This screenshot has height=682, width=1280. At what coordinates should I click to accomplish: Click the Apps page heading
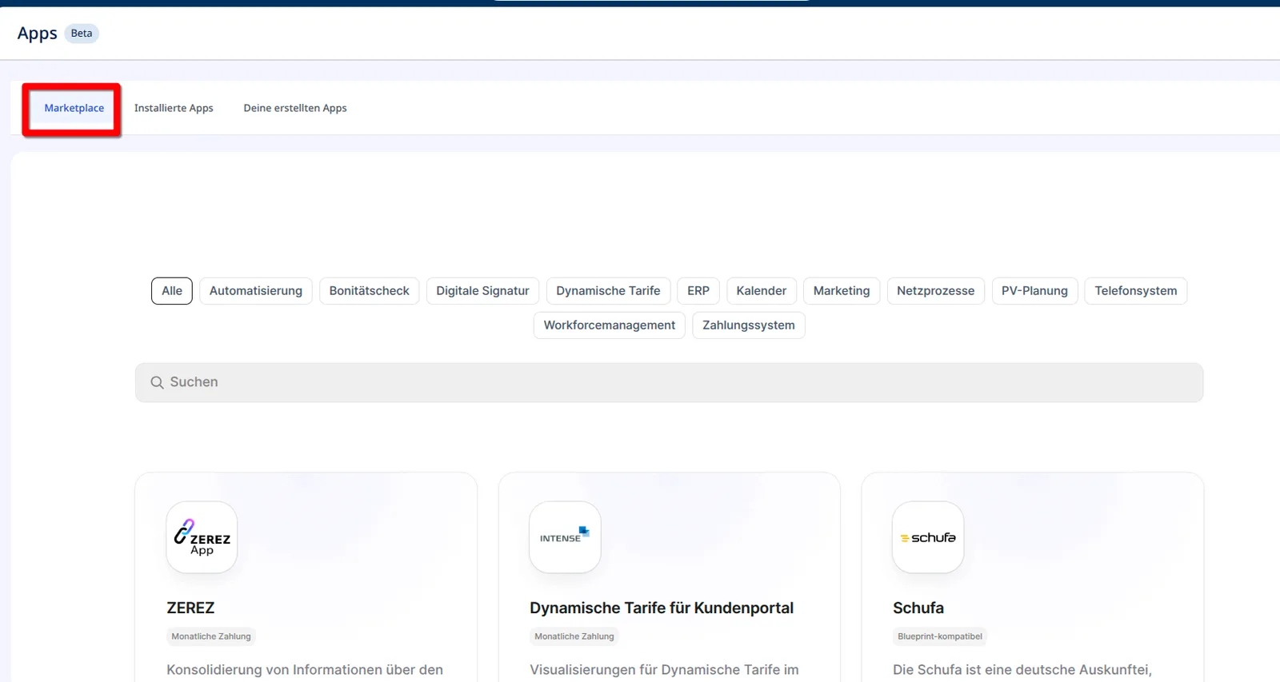[37, 34]
